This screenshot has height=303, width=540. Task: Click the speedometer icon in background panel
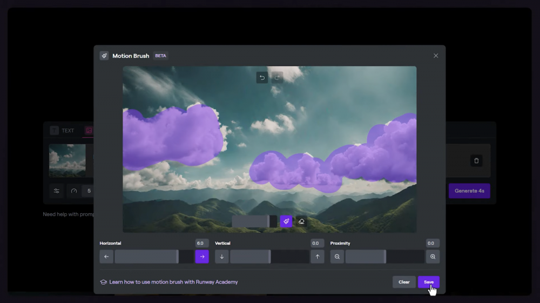coord(73,191)
